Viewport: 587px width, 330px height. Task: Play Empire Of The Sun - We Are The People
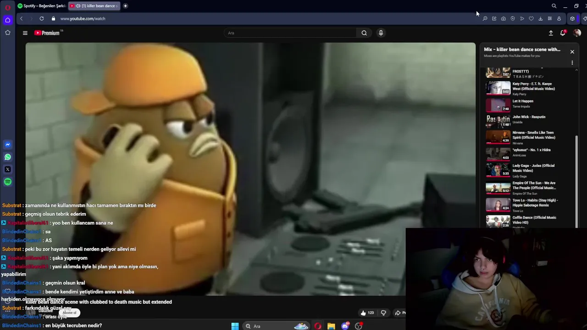point(534,186)
